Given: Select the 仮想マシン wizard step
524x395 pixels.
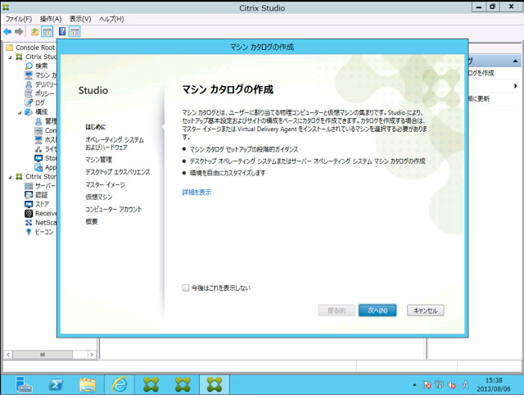Looking at the screenshot, I should tap(99, 197).
